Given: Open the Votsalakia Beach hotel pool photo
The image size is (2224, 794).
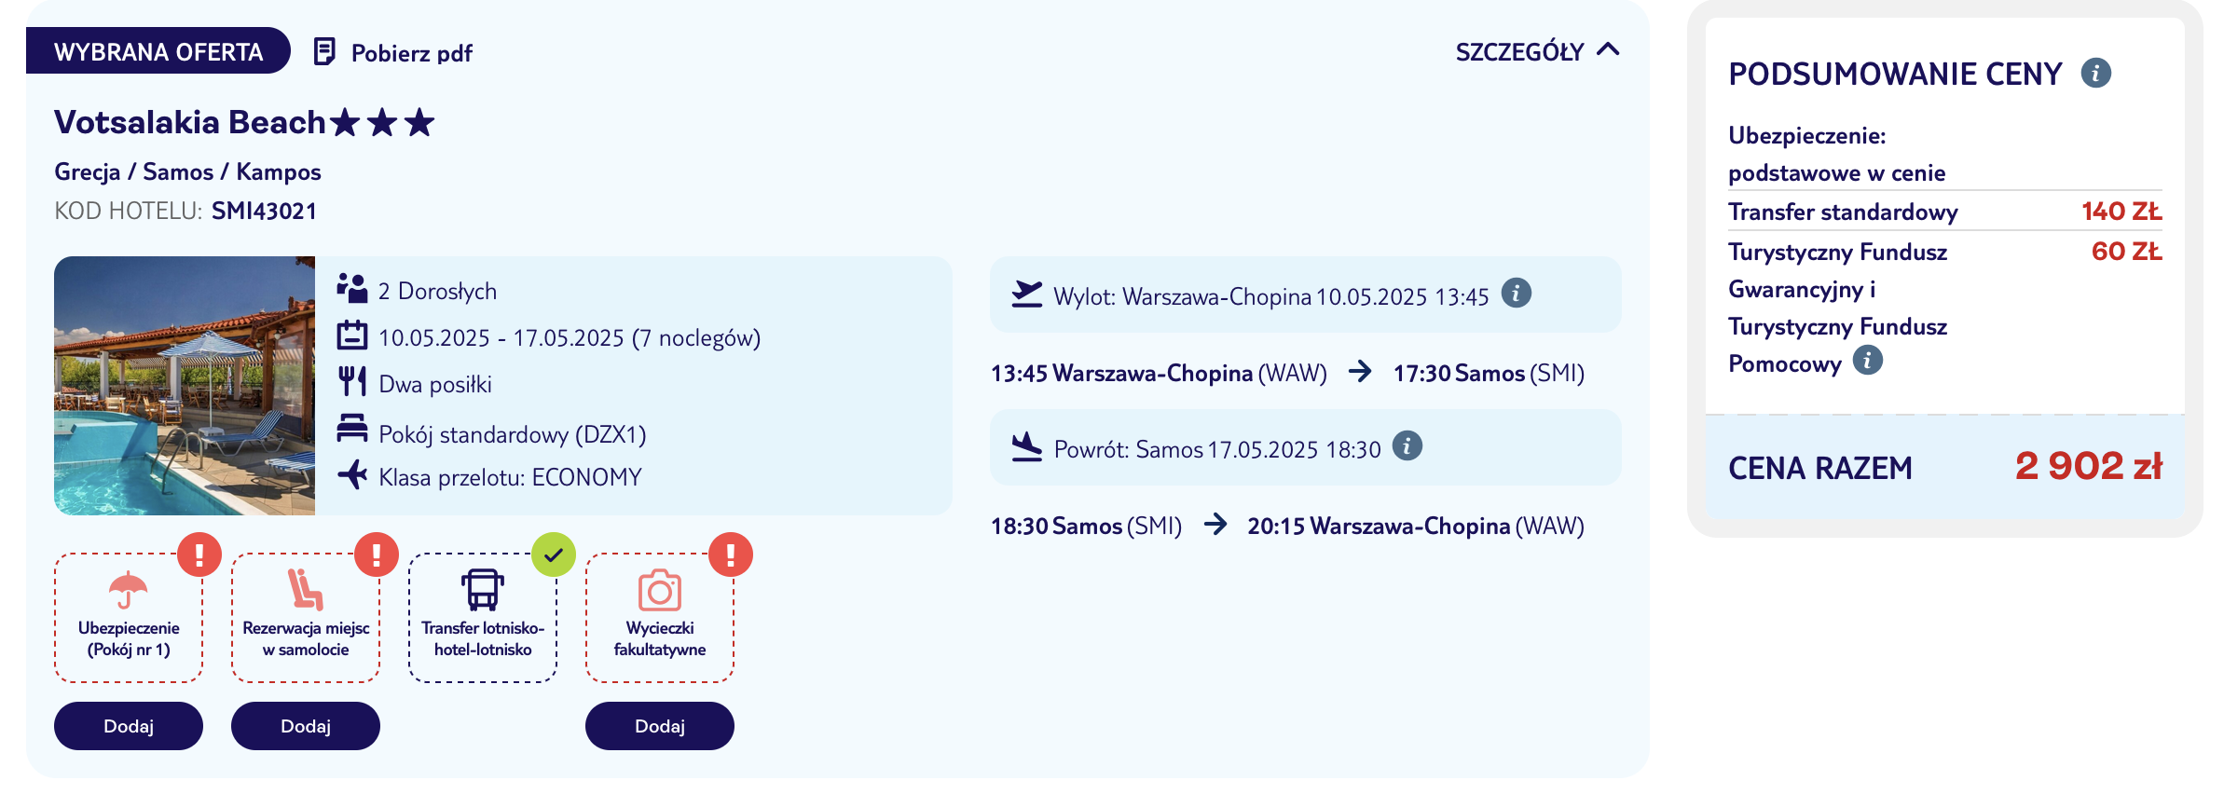Looking at the screenshot, I should (x=185, y=386).
